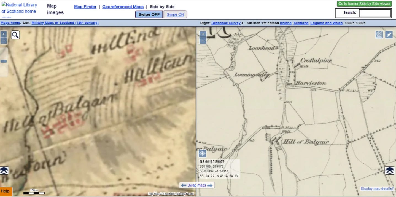Select the Side by Side viewer tab
Screen dimensions: 396x197
point(162,7)
